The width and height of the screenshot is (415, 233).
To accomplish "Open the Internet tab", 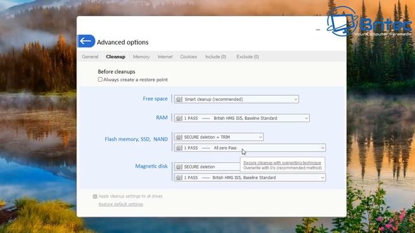I will pos(165,56).
